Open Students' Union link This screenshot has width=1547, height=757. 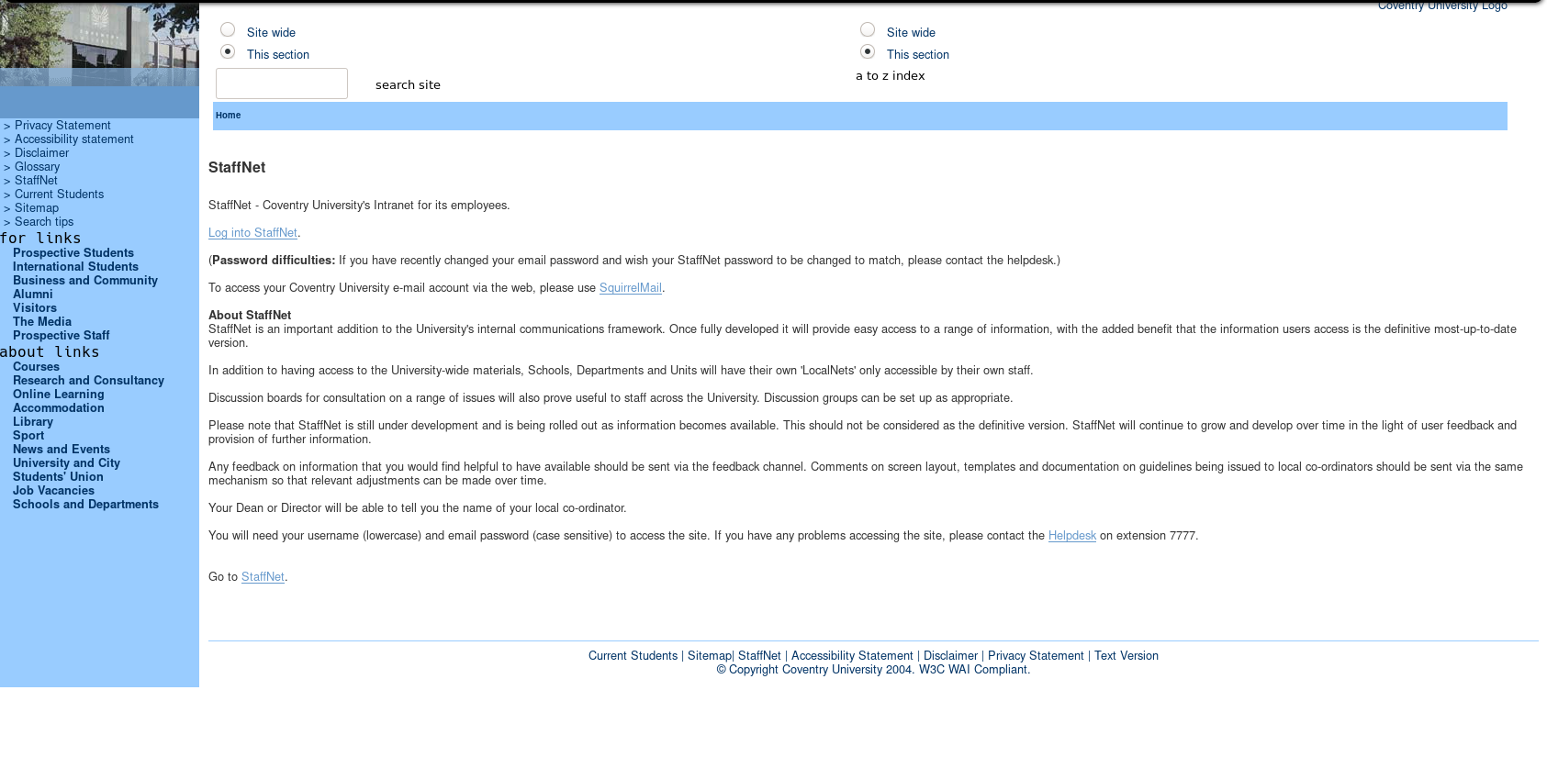58,477
